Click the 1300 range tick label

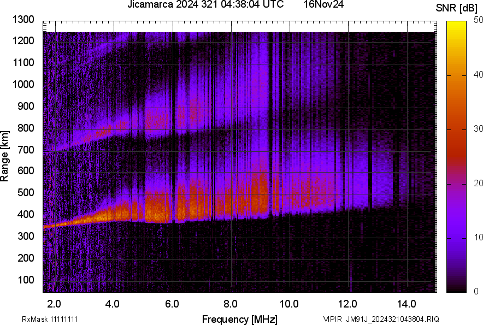click(x=23, y=20)
